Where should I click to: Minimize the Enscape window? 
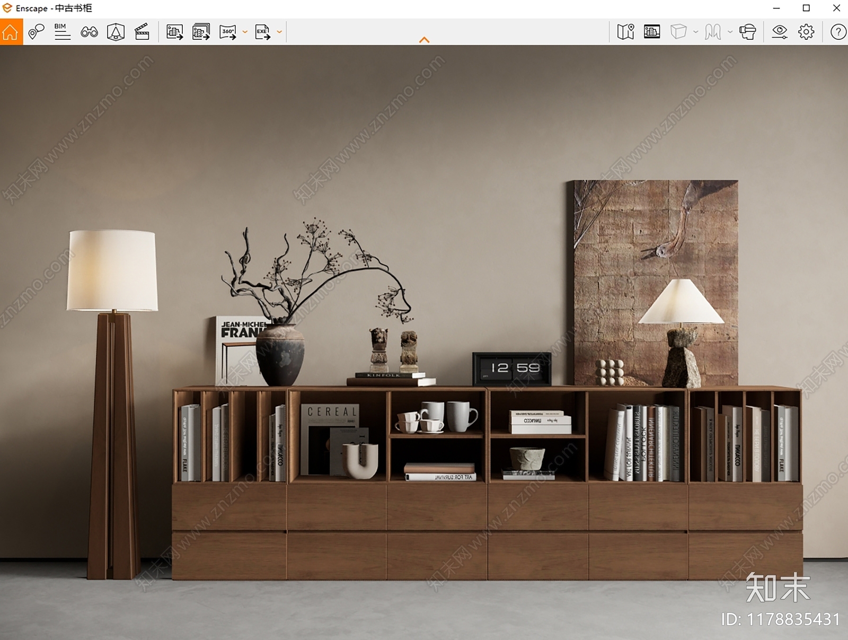[776, 8]
